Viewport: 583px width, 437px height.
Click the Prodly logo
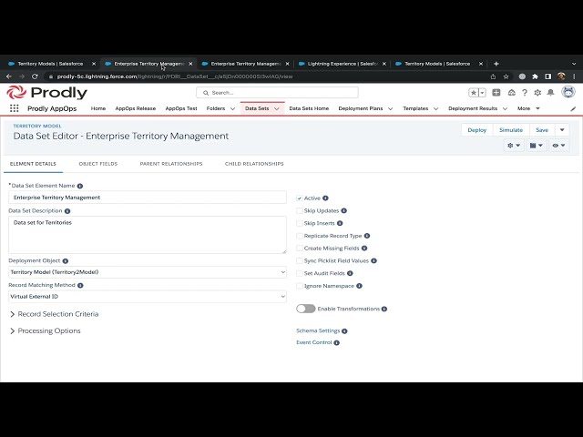pyautogui.click(x=46, y=93)
